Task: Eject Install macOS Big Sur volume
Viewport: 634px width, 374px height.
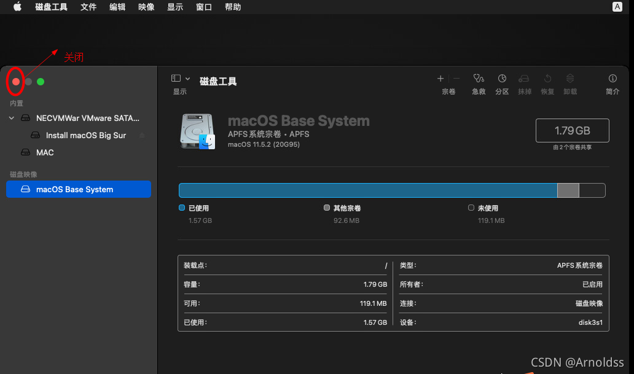Action: click(142, 136)
